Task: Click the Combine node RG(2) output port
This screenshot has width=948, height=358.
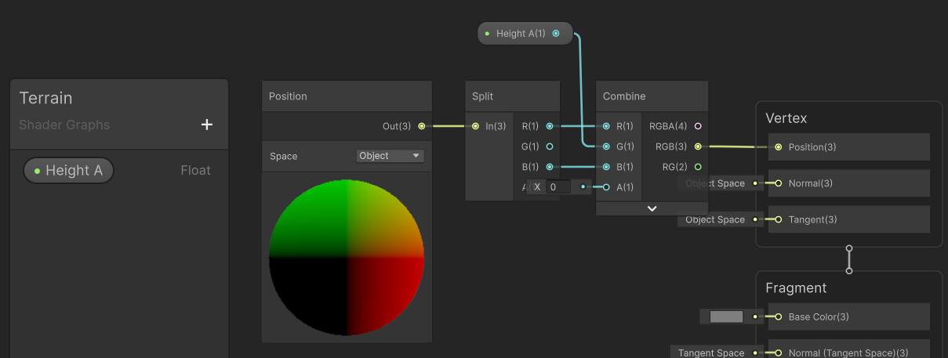Action: tap(698, 167)
